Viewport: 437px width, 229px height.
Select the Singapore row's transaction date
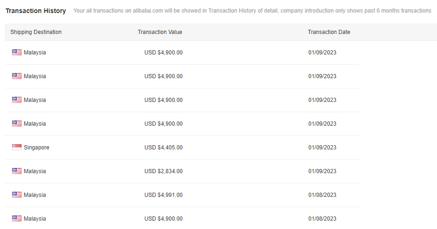coord(322,148)
